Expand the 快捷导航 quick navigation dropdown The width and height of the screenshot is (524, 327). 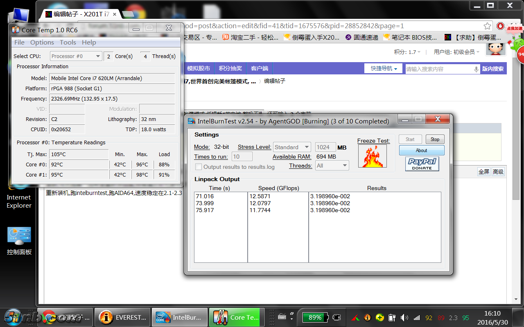384,69
